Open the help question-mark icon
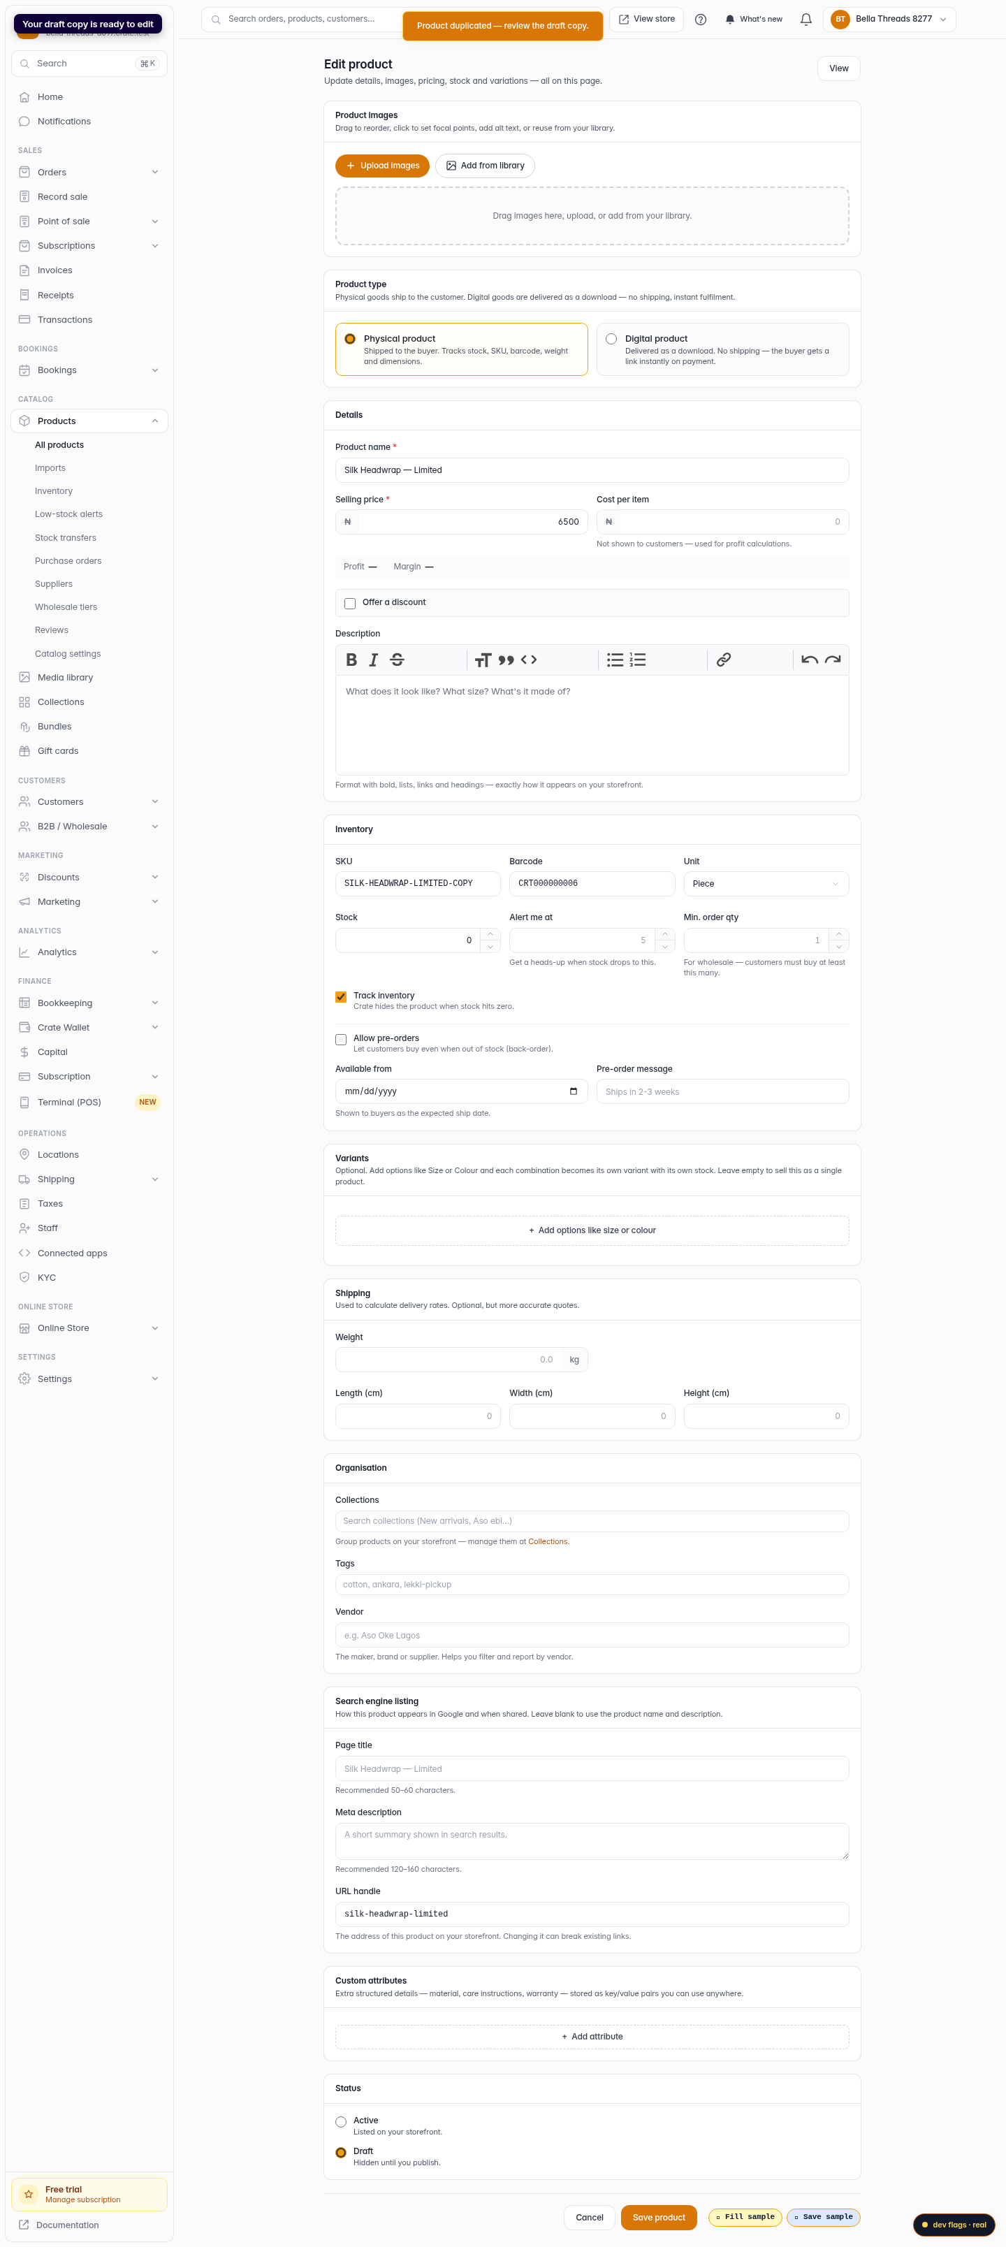 pos(701,19)
